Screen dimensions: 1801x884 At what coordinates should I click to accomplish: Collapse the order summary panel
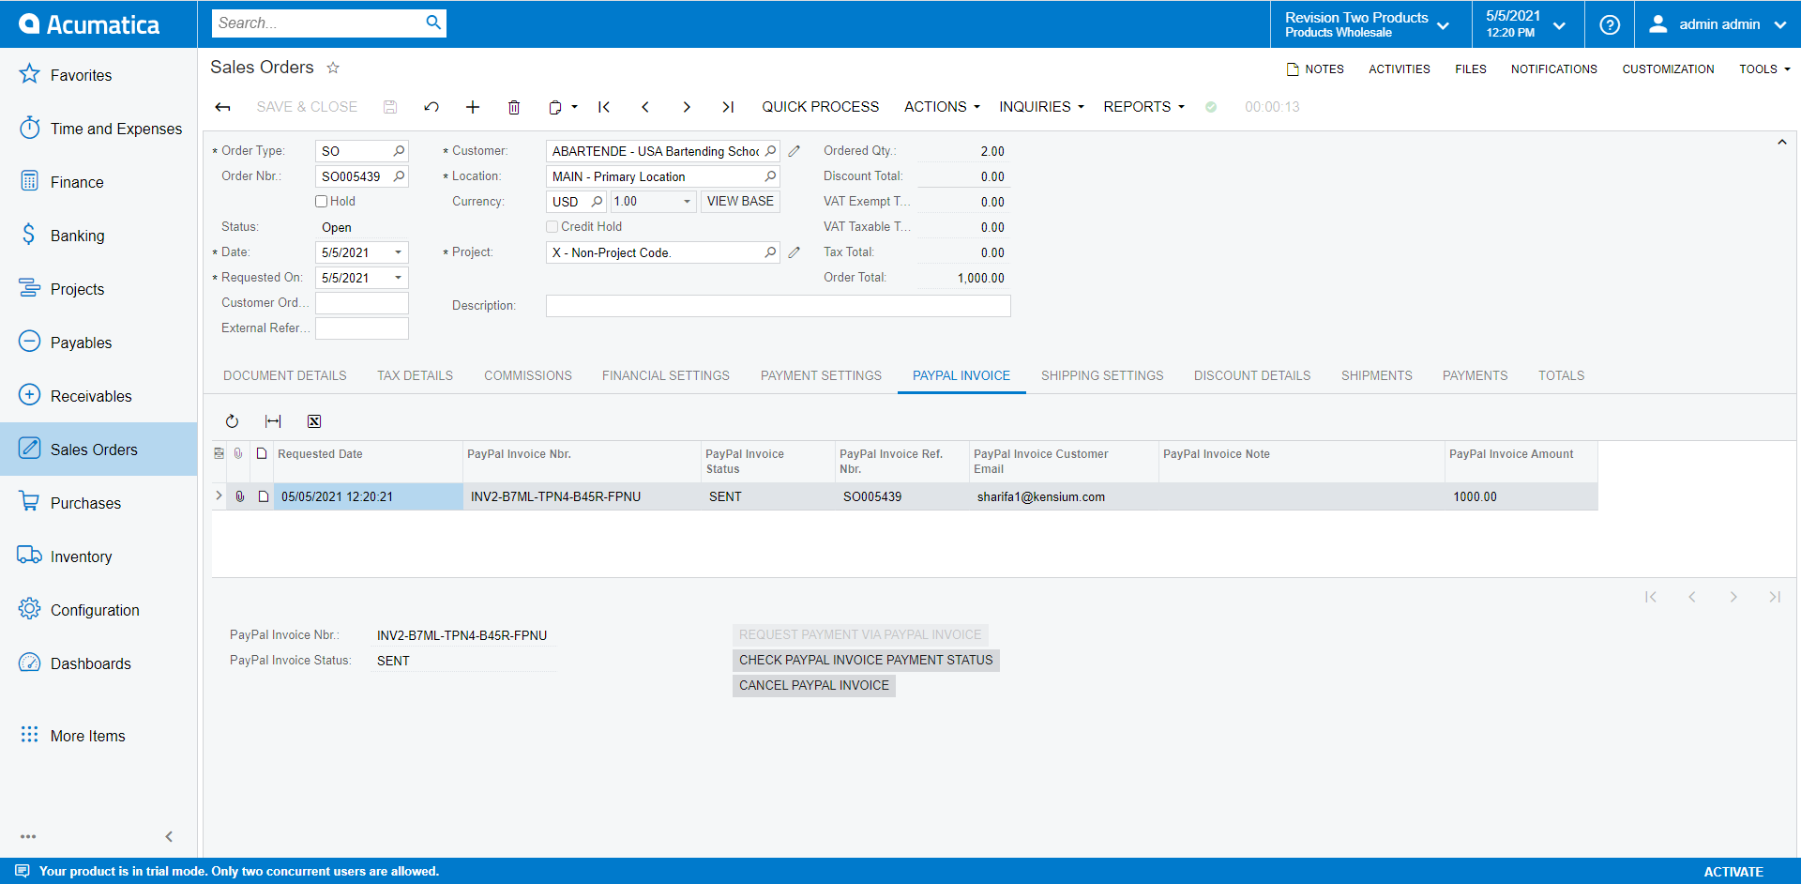(x=1782, y=143)
